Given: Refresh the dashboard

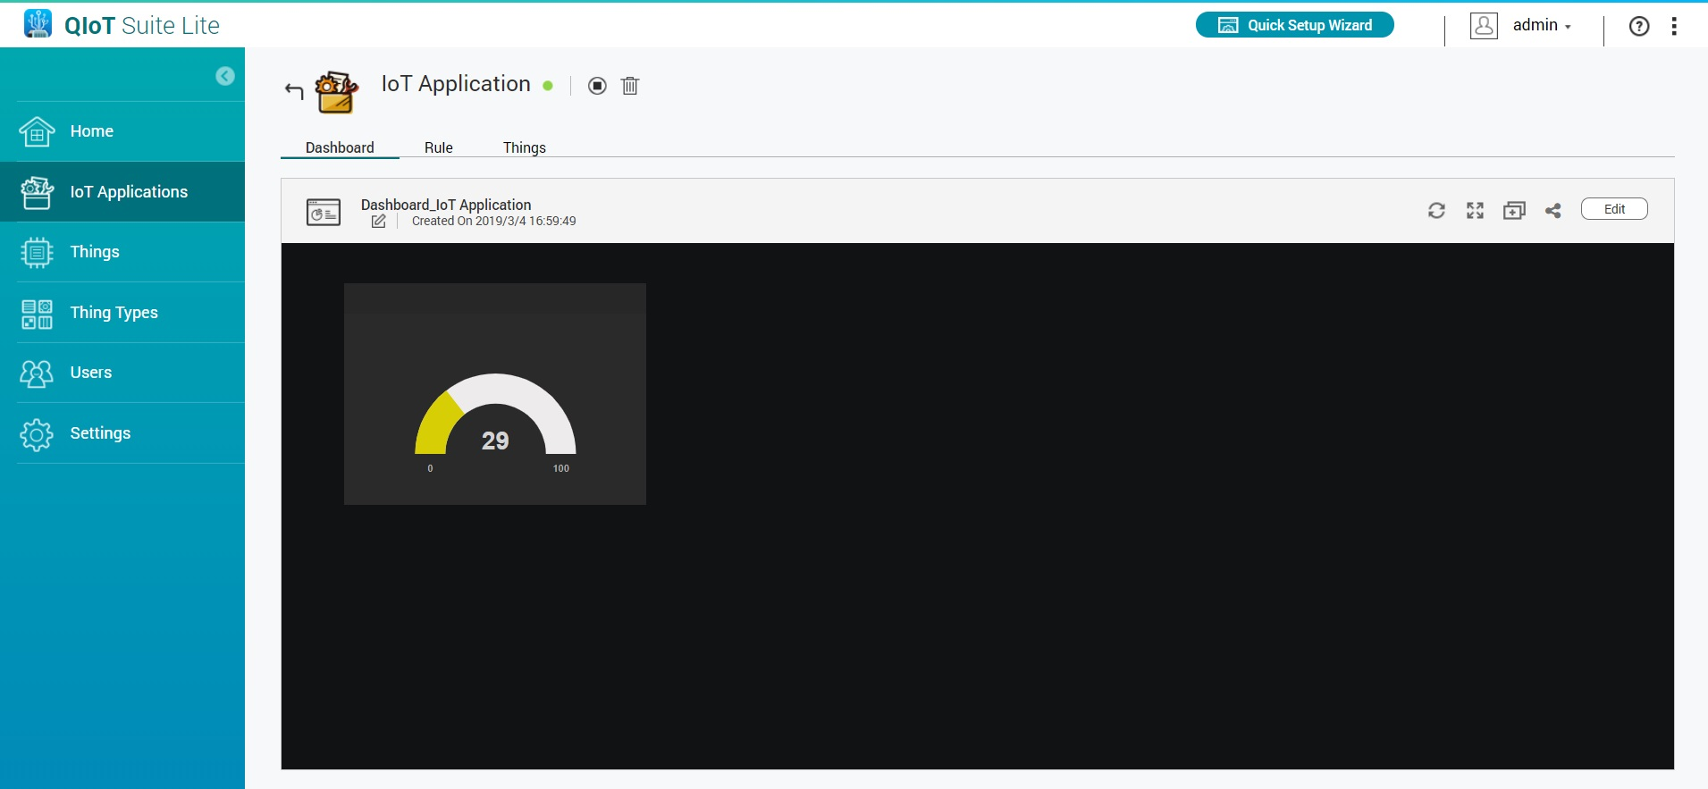Looking at the screenshot, I should (1436, 210).
